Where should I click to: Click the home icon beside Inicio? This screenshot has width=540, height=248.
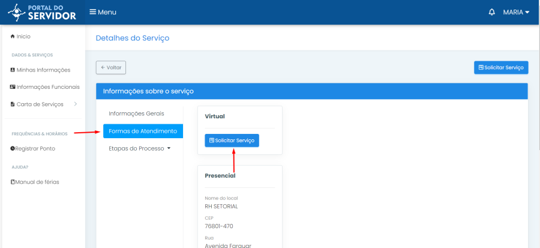point(13,36)
